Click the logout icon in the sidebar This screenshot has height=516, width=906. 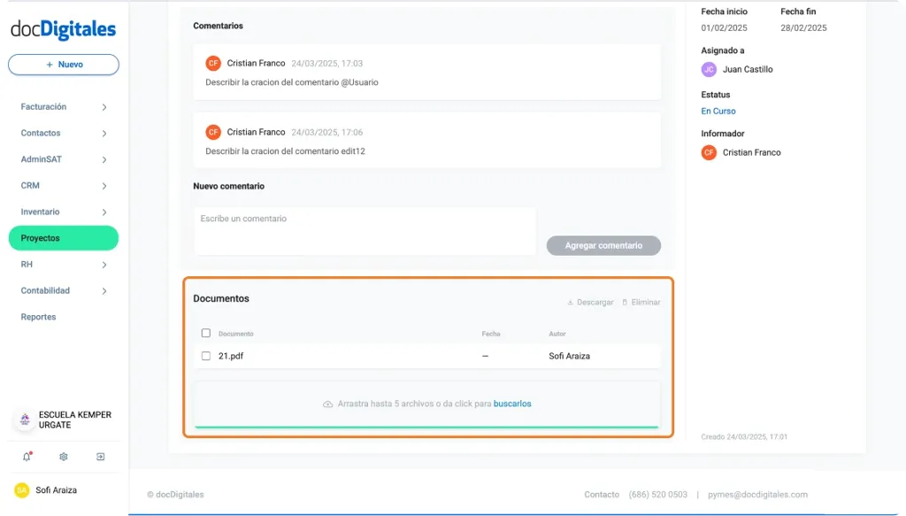pyautogui.click(x=100, y=457)
